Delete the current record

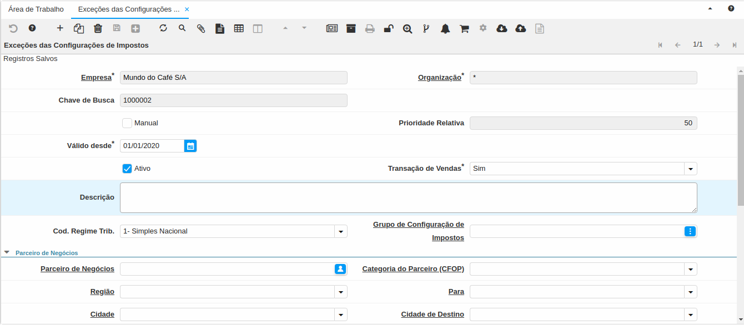[x=98, y=28]
